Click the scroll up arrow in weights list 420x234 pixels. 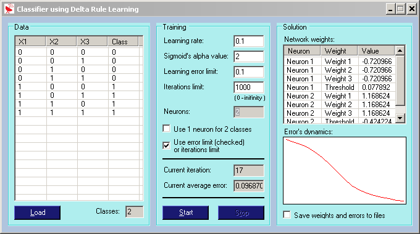click(400, 50)
